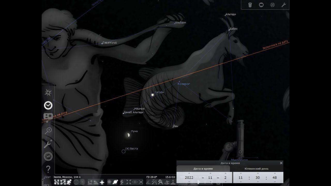Toggle constellation art in bottom toolbar
The image size is (331, 186).
point(69,182)
